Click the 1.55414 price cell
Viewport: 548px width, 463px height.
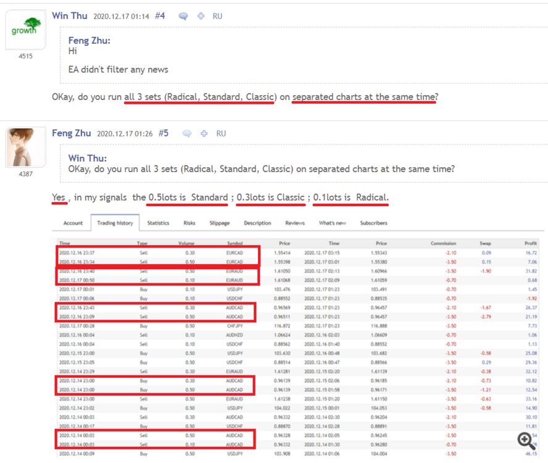coord(282,253)
